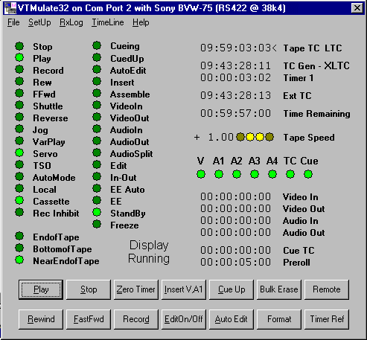The image size is (367, 340).
Task: Click the Freeze status LED
Action: 97,224
